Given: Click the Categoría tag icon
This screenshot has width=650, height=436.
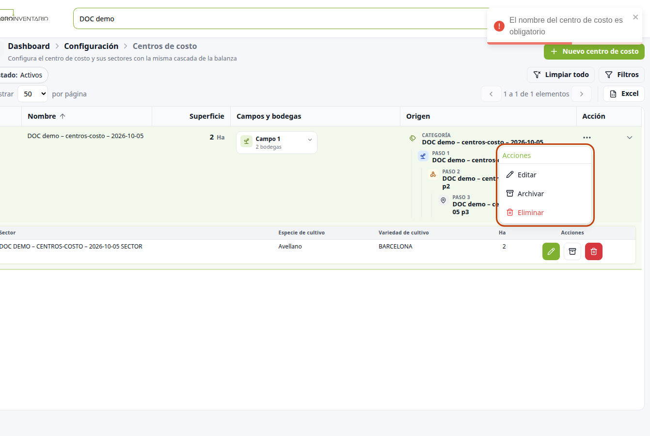Looking at the screenshot, I should point(413,139).
